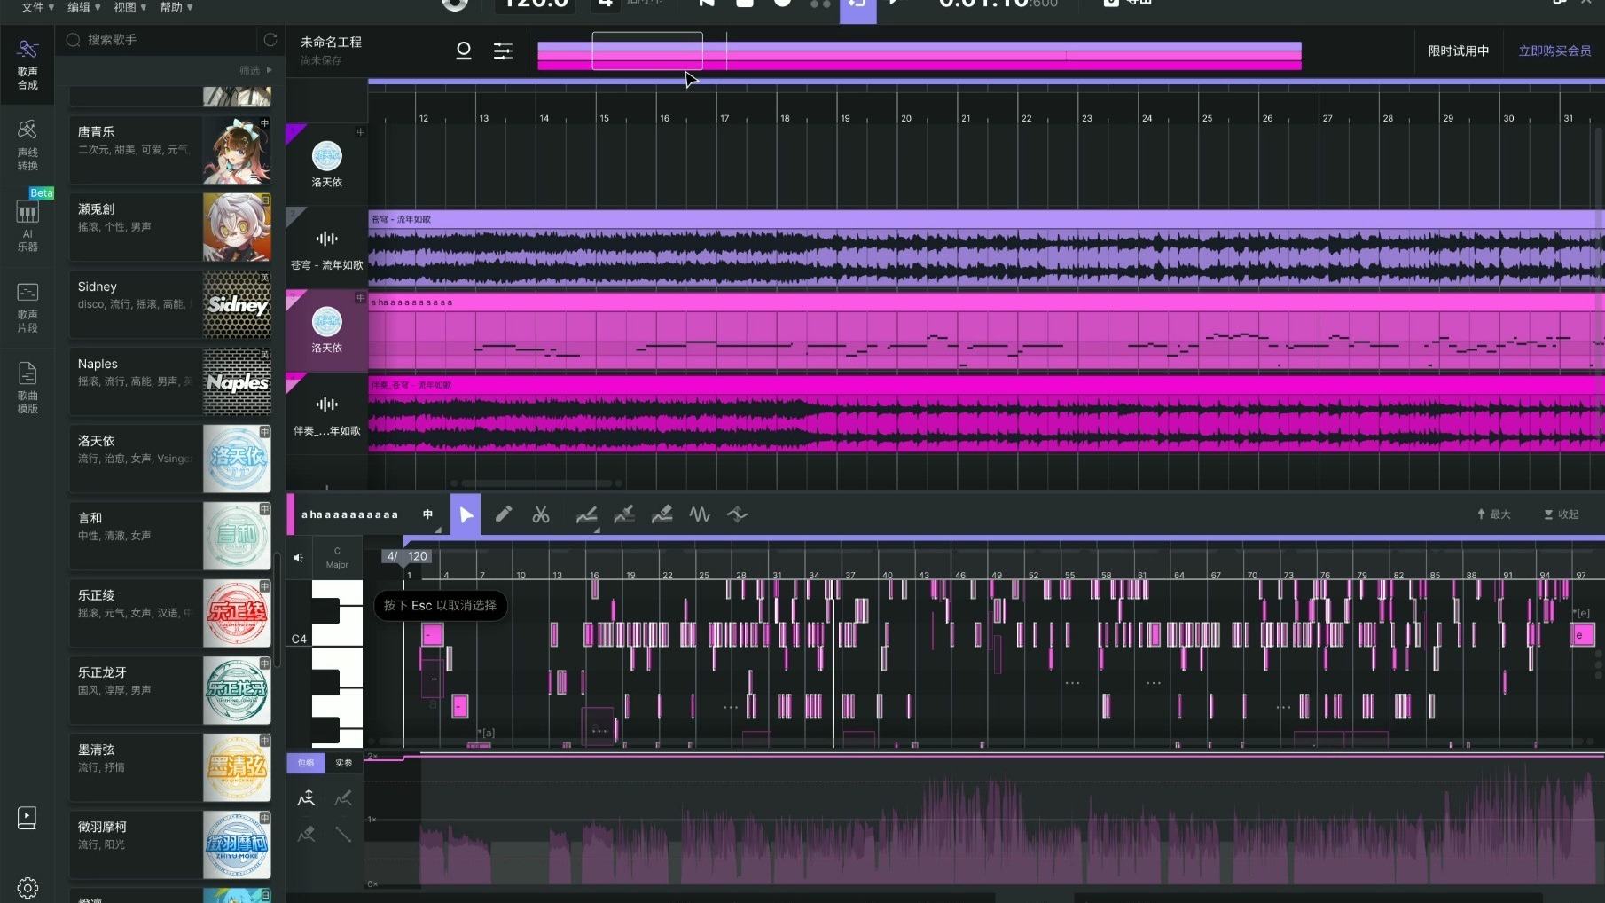Click the record circle icon beside project name

coord(463,51)
